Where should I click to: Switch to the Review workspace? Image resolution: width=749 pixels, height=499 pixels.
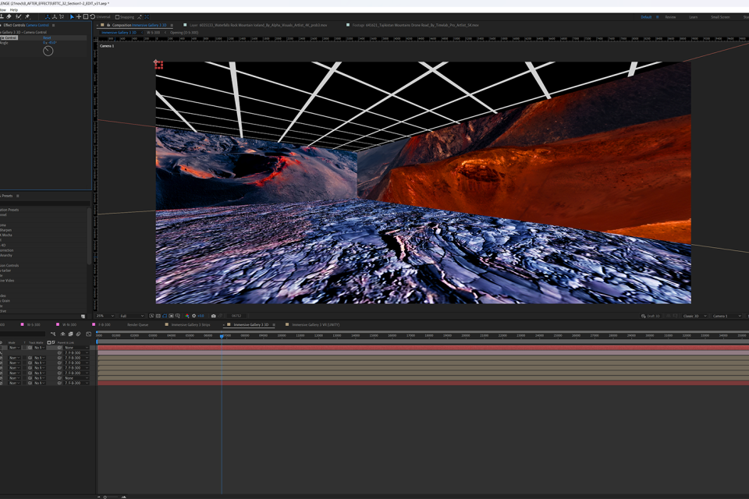tap(670, 16)
